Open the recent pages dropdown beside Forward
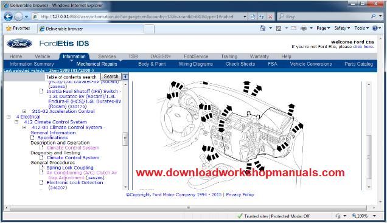The width and height of the screenshot is (387, 223). point(26,17)
